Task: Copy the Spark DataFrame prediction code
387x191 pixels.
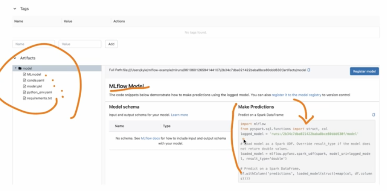Action: [374, 115]
